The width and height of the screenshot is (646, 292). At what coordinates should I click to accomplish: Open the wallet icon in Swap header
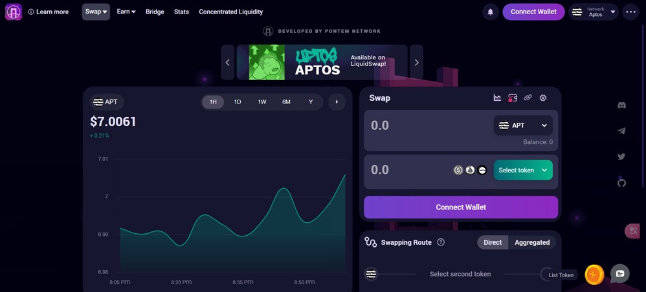[513, 98]
